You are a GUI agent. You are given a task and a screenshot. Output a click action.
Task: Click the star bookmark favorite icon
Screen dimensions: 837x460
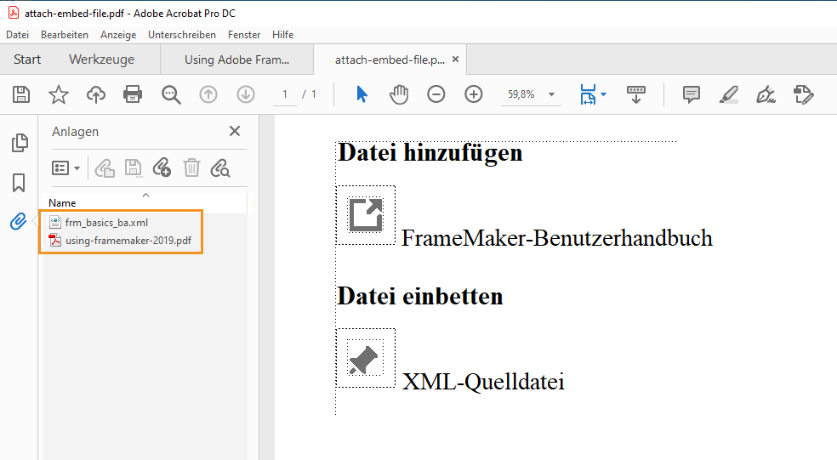point(58,94)
